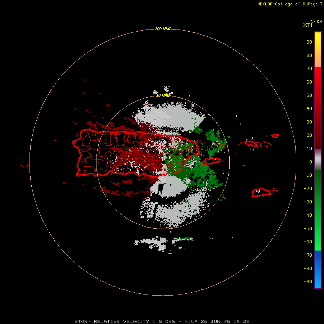Click the NEXR label above the color scale

point(316,22)
